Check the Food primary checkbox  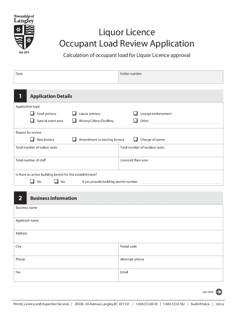32,114
